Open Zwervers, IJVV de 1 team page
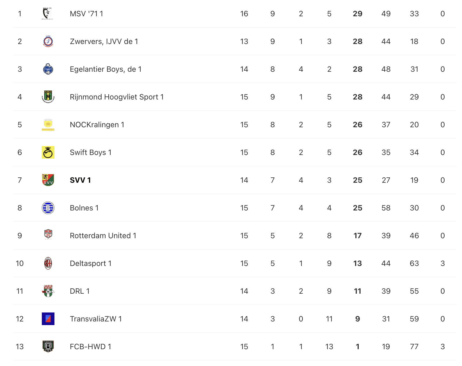462x366 pixels. point(104,41)
